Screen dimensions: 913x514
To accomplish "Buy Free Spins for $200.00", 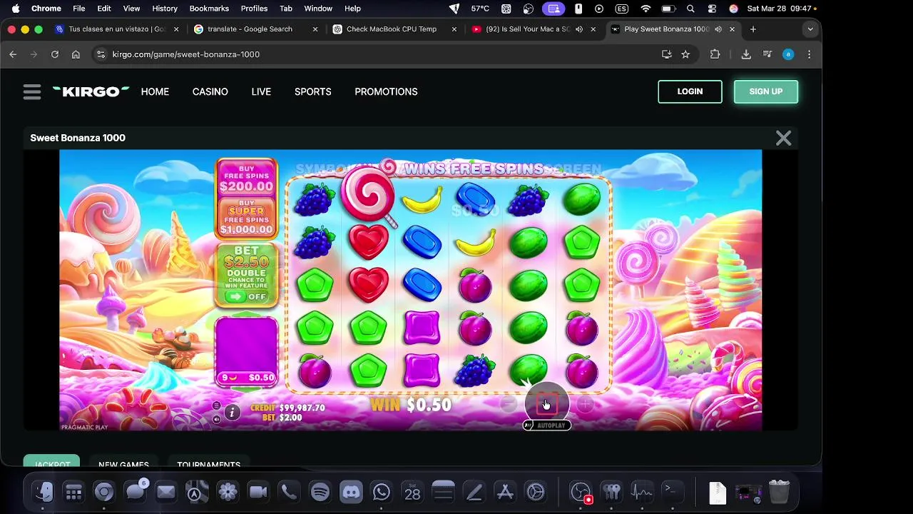I will [246, 178].
